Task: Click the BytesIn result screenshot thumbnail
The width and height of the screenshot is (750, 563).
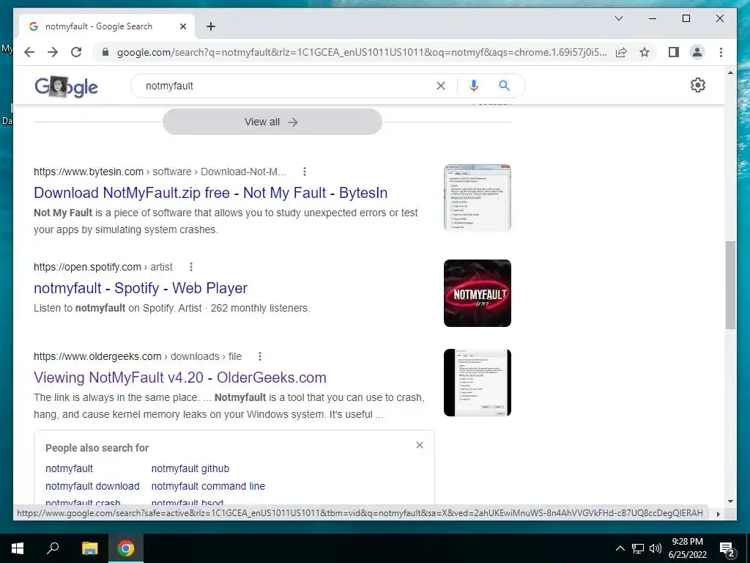Action: pos(478,198)
